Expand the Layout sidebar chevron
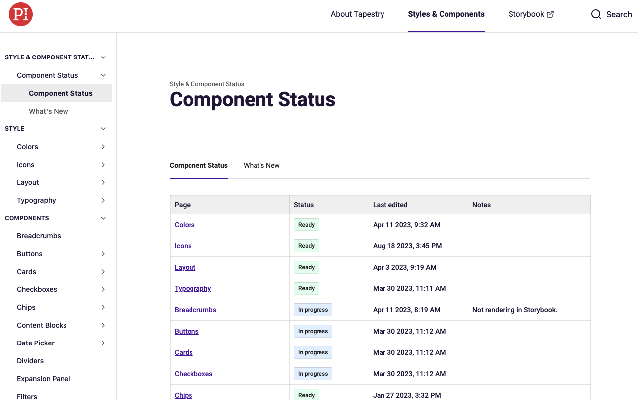This screenshot has width=638, height=400. (x=103, y=182)
